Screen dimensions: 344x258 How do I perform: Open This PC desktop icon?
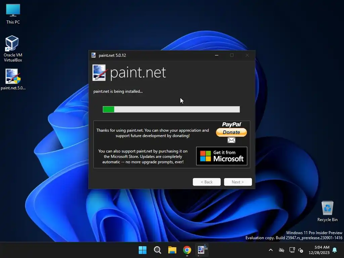pyautogui.click(x=13, y=14)
